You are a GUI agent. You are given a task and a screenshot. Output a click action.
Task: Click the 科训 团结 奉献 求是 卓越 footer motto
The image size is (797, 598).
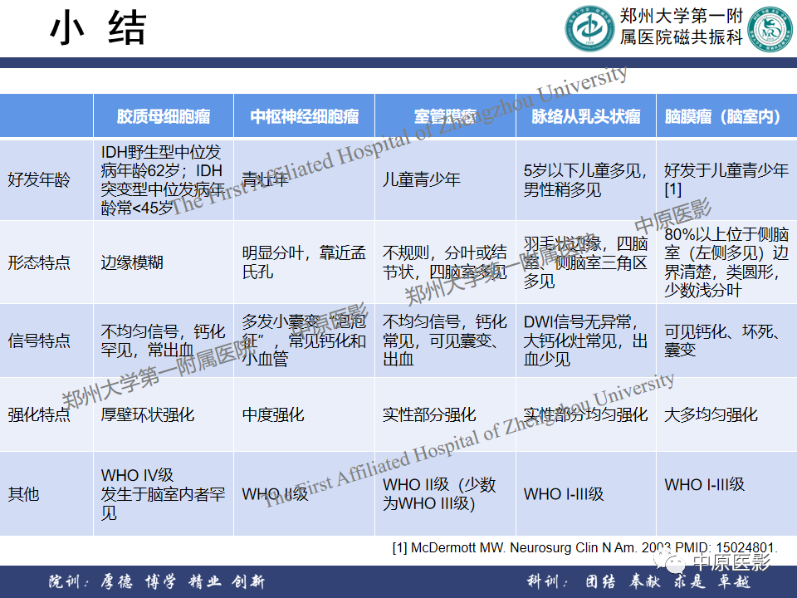point(638,581)
